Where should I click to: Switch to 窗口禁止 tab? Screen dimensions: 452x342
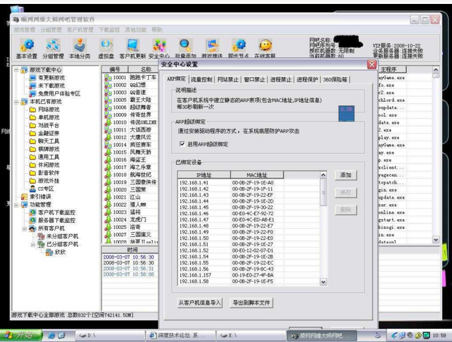click(x=255, y=80)
